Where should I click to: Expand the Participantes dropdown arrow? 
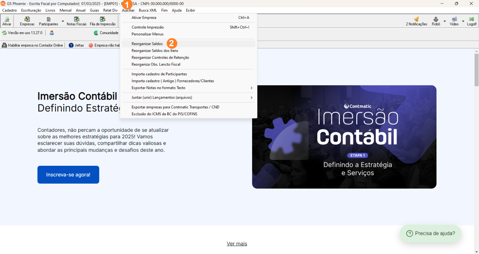point(63,21)
